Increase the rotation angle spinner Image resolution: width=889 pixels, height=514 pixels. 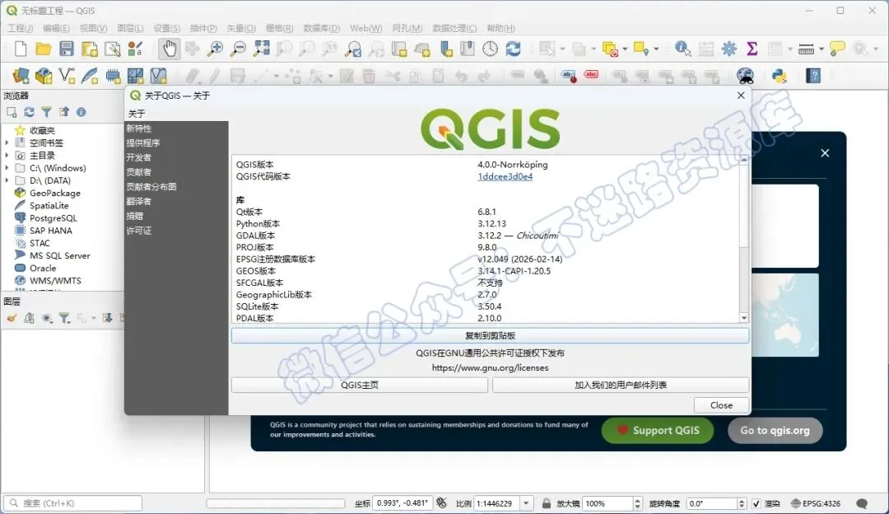[x=741, y=500]
